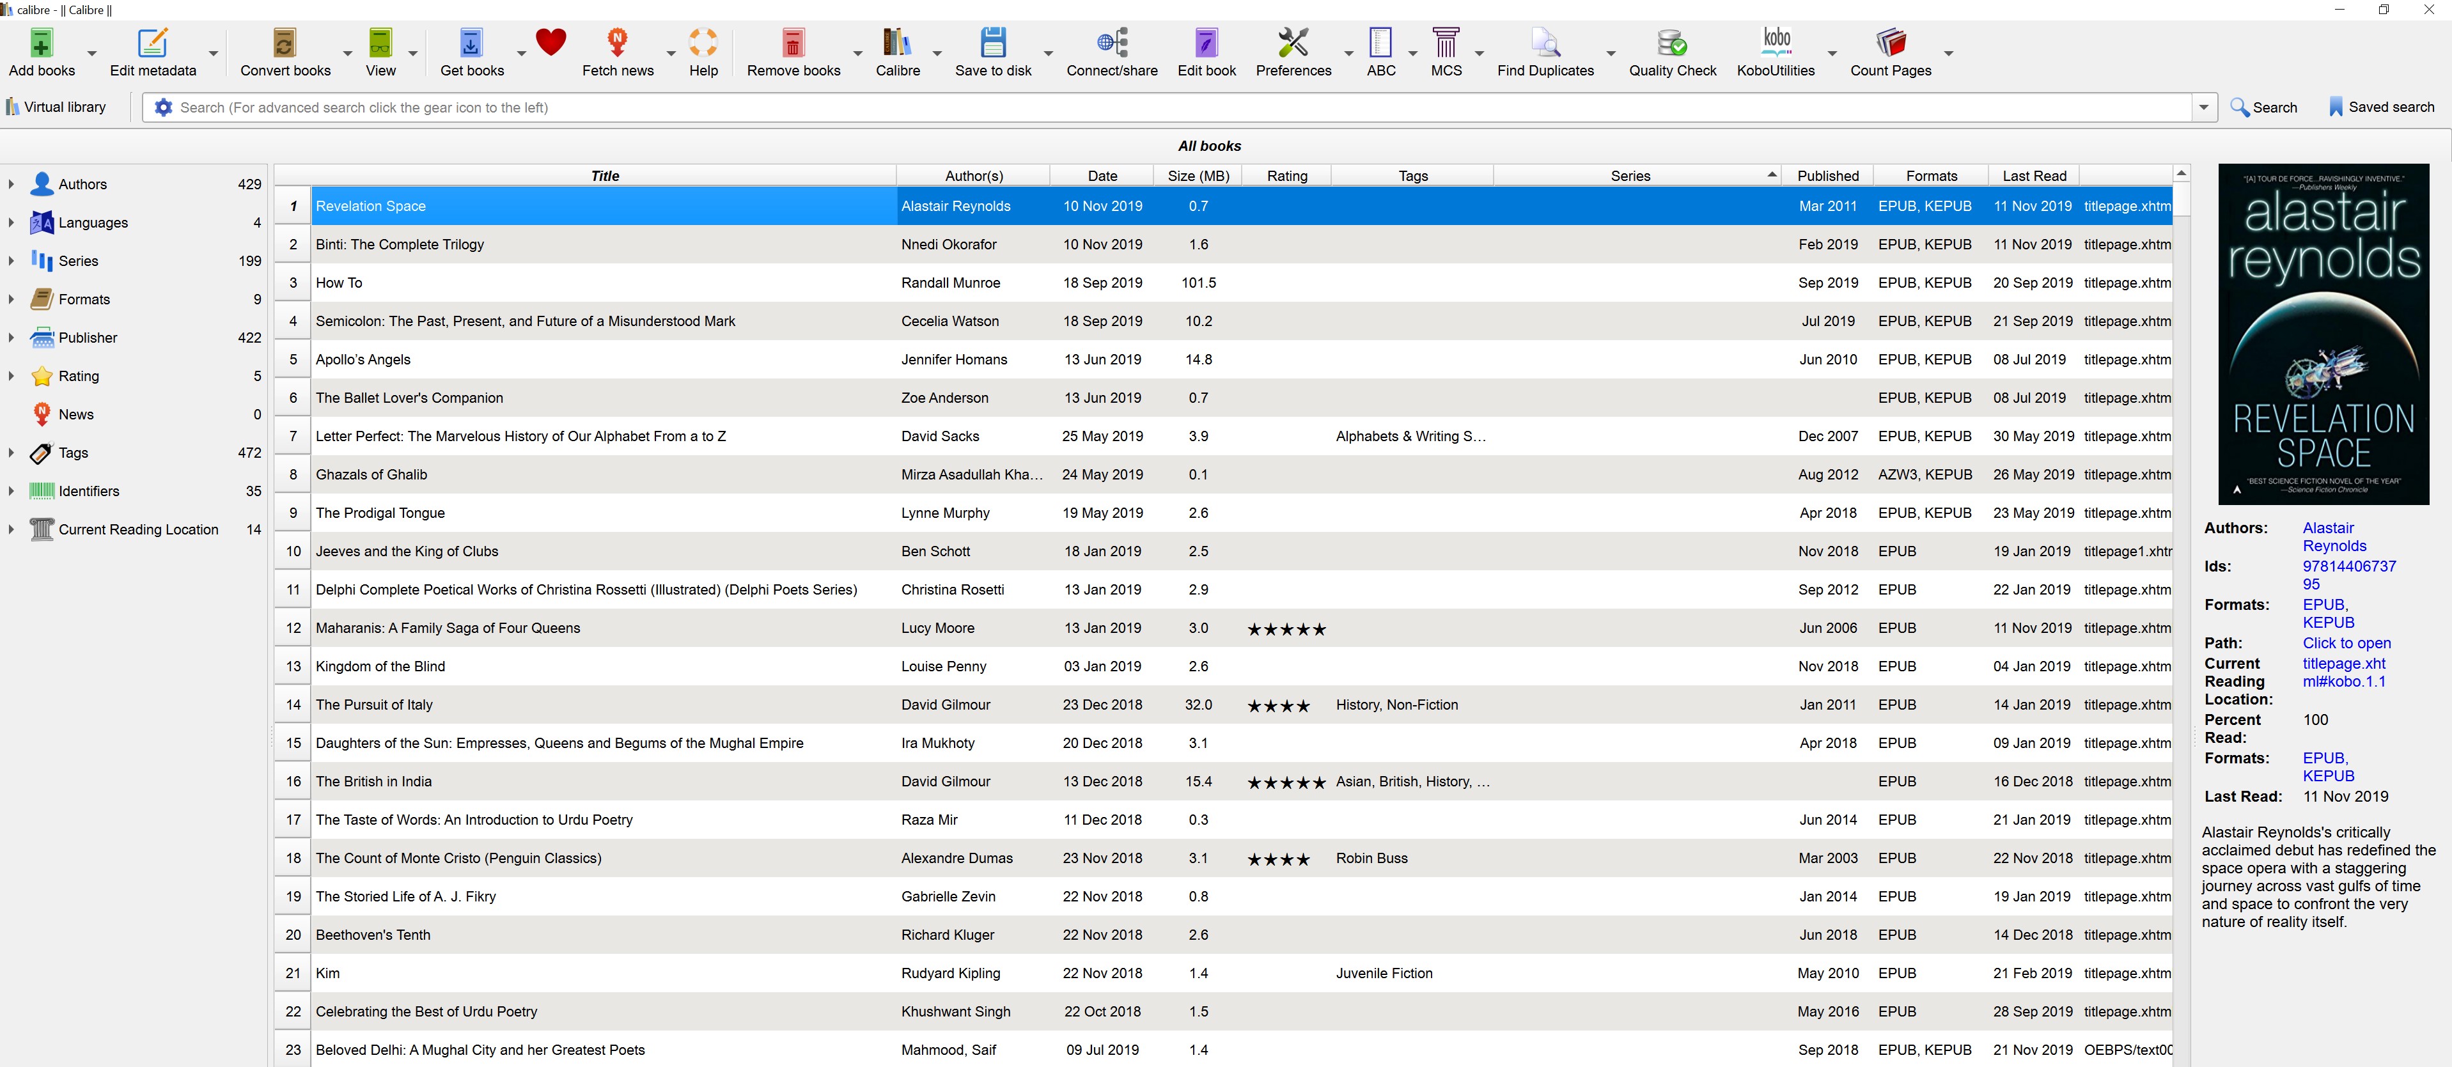Open the Saved search button

[2380, 107]
